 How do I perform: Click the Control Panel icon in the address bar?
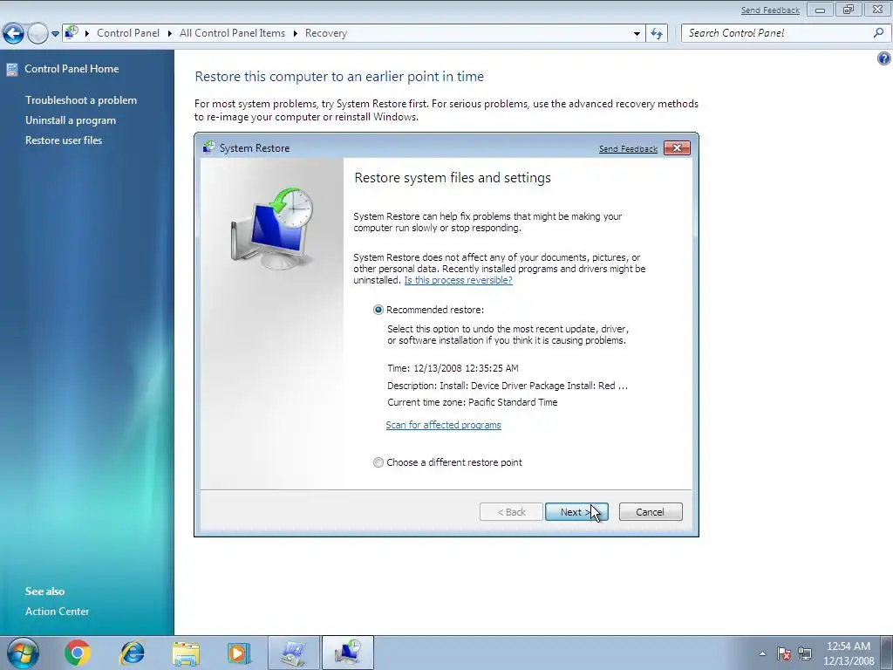click(72, 33)
